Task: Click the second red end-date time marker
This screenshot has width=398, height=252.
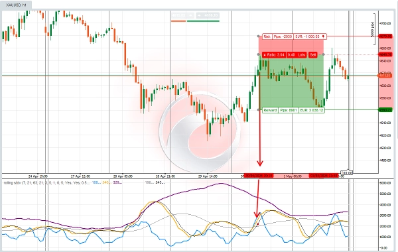Action: (x=324, y=176)
